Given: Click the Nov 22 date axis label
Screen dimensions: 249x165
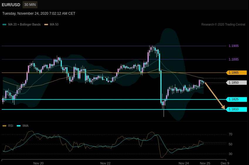Looking at the screenshot, I should point(105,163).
